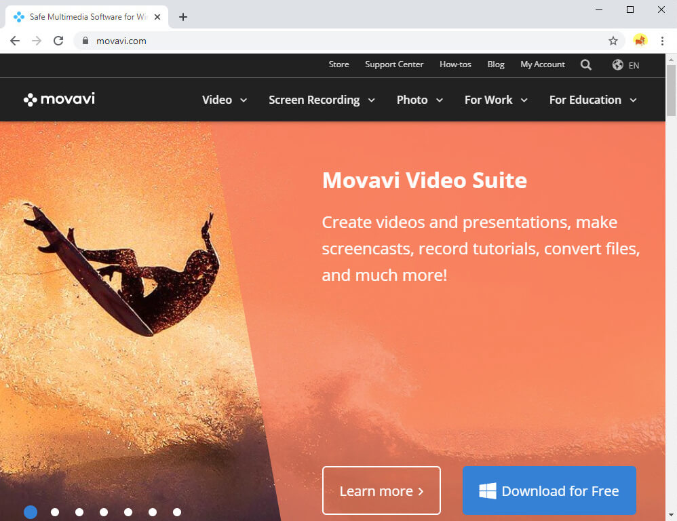Change language using the EN selector
This screenshot has height=521, width=677.
pos(634,65)
